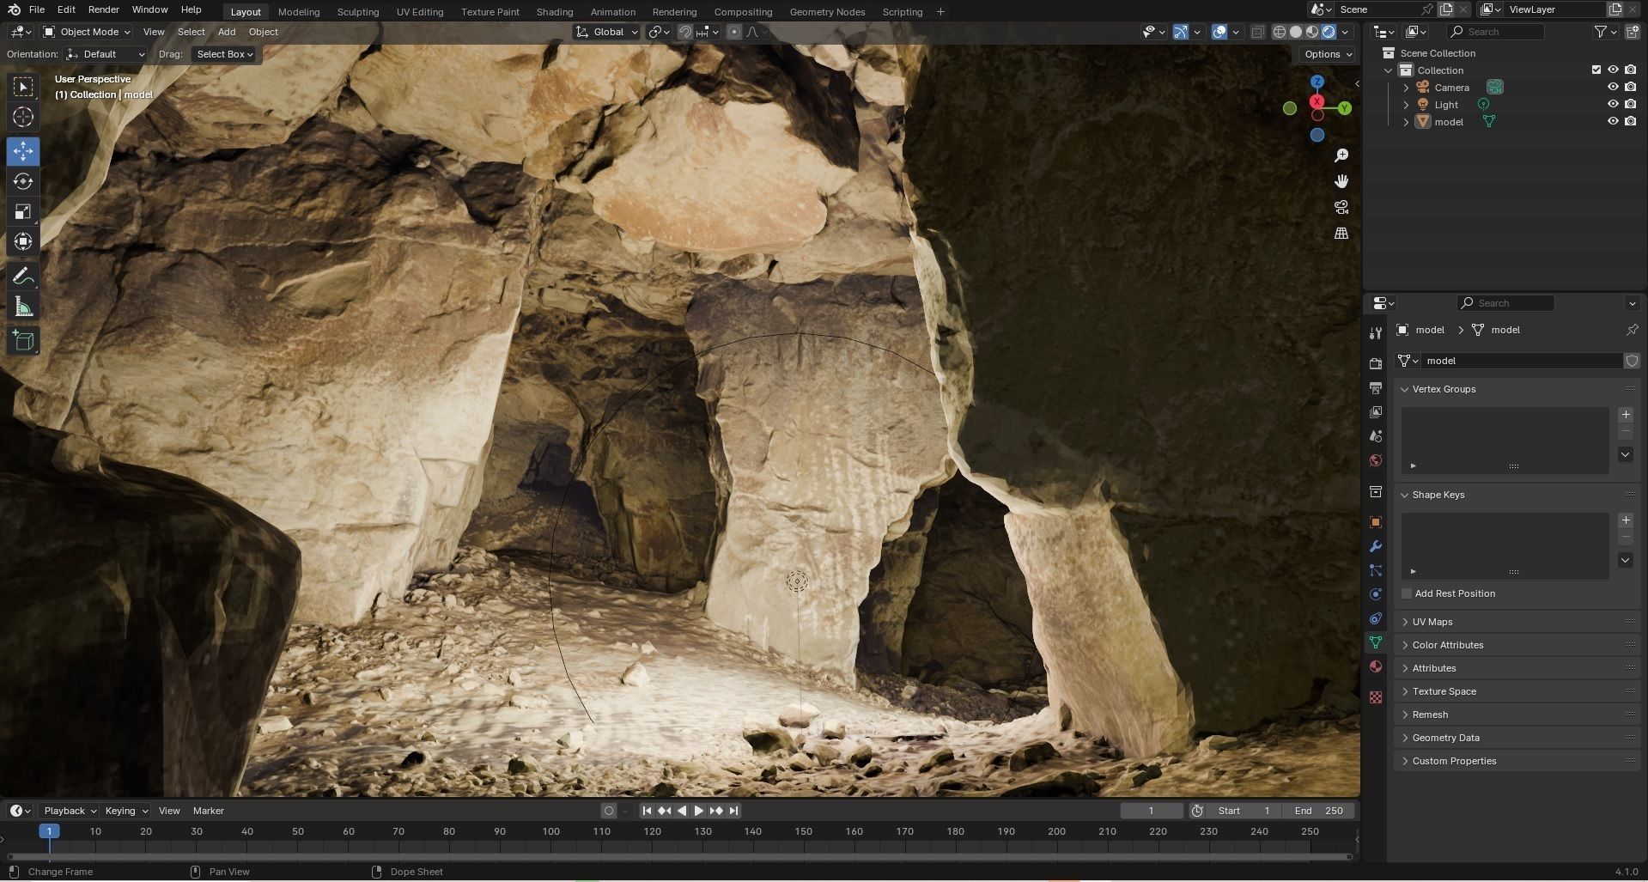Hide the model object in viewport
This screenshot has height=882, width=1648.
(1613, 121)
